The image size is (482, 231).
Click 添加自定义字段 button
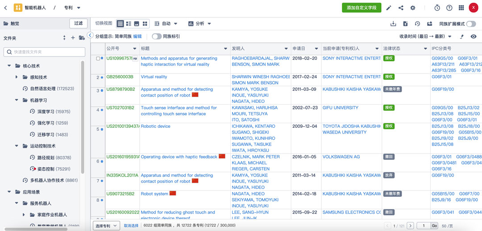coord(361,8)
